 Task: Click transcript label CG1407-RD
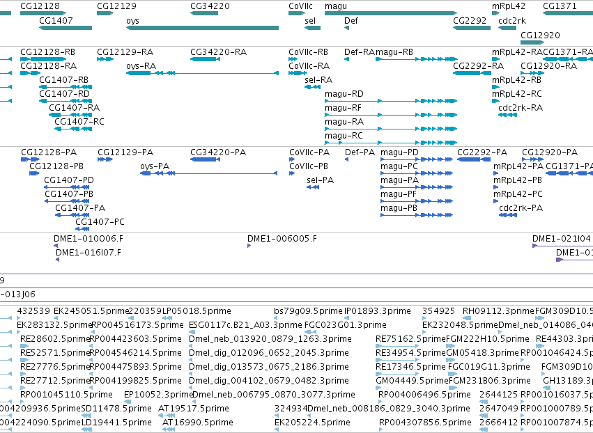point(64,94)
